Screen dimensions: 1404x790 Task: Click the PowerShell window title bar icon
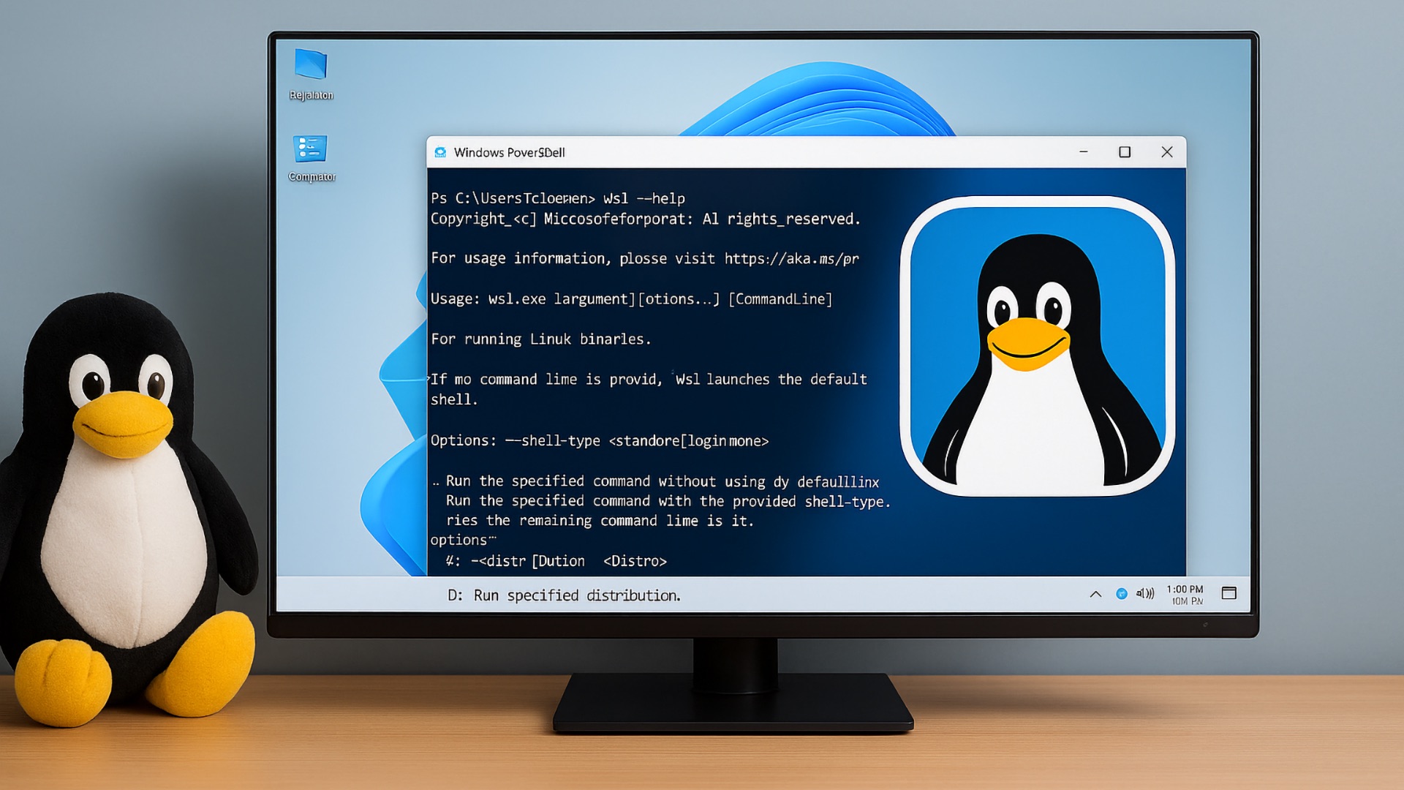pyautogui.click(x=440, y=152)
